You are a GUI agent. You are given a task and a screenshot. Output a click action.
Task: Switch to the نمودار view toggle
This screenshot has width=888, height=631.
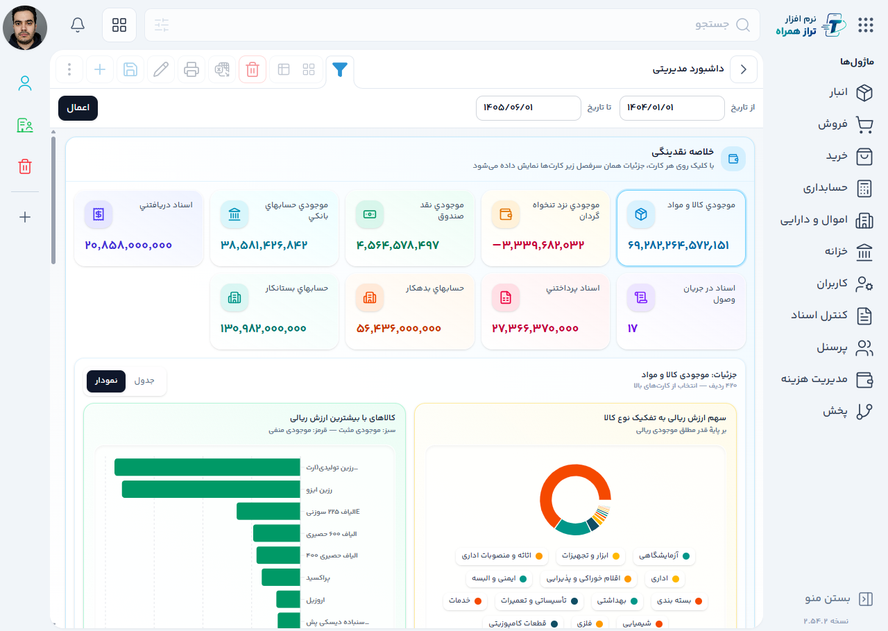[x=106, y=381]
